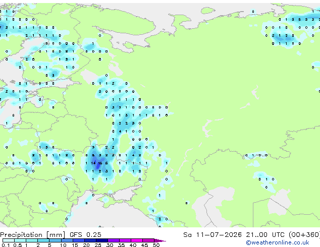Click the legend swatch for 45–50 mm
Image resolution: width=320 pixels, height=247 pixels.
pyautogui.click(x=148, y=240)
